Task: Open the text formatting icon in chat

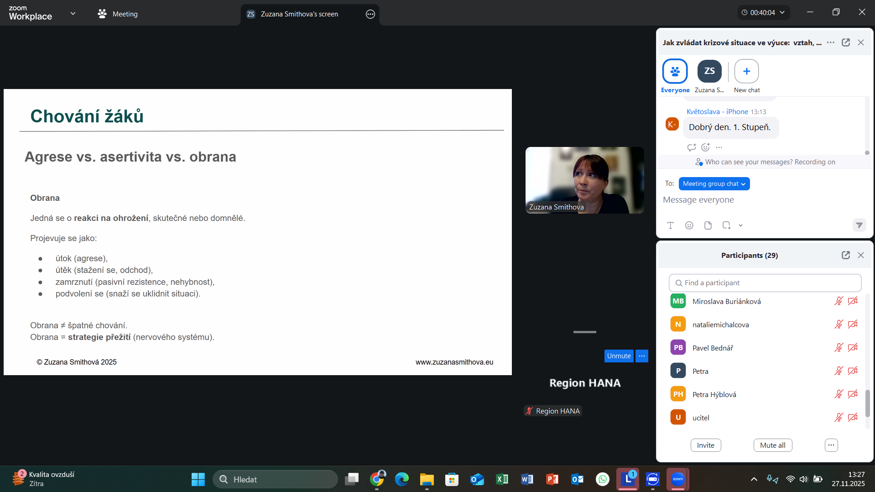Action: pyautogui.click(x=670, y=225)
